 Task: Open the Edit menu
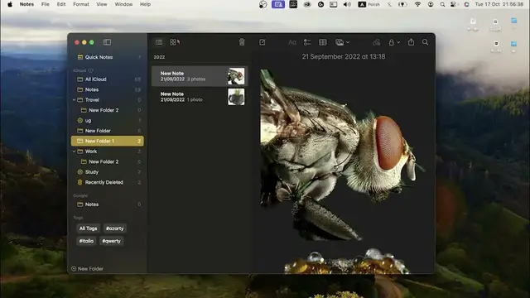(61, 4)
